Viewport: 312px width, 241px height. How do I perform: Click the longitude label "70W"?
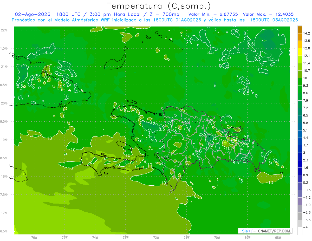point(217,237)
